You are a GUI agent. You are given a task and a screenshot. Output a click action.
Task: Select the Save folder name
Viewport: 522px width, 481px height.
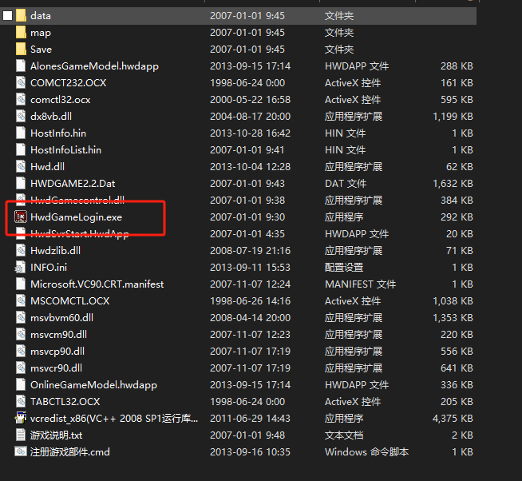click(41, 50)
